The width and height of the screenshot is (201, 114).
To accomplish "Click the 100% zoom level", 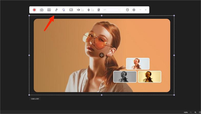I will coord(186,112).
